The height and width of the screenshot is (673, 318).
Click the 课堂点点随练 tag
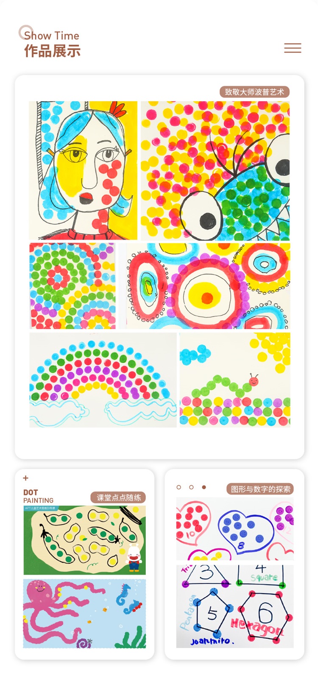[x=118, y=498]
